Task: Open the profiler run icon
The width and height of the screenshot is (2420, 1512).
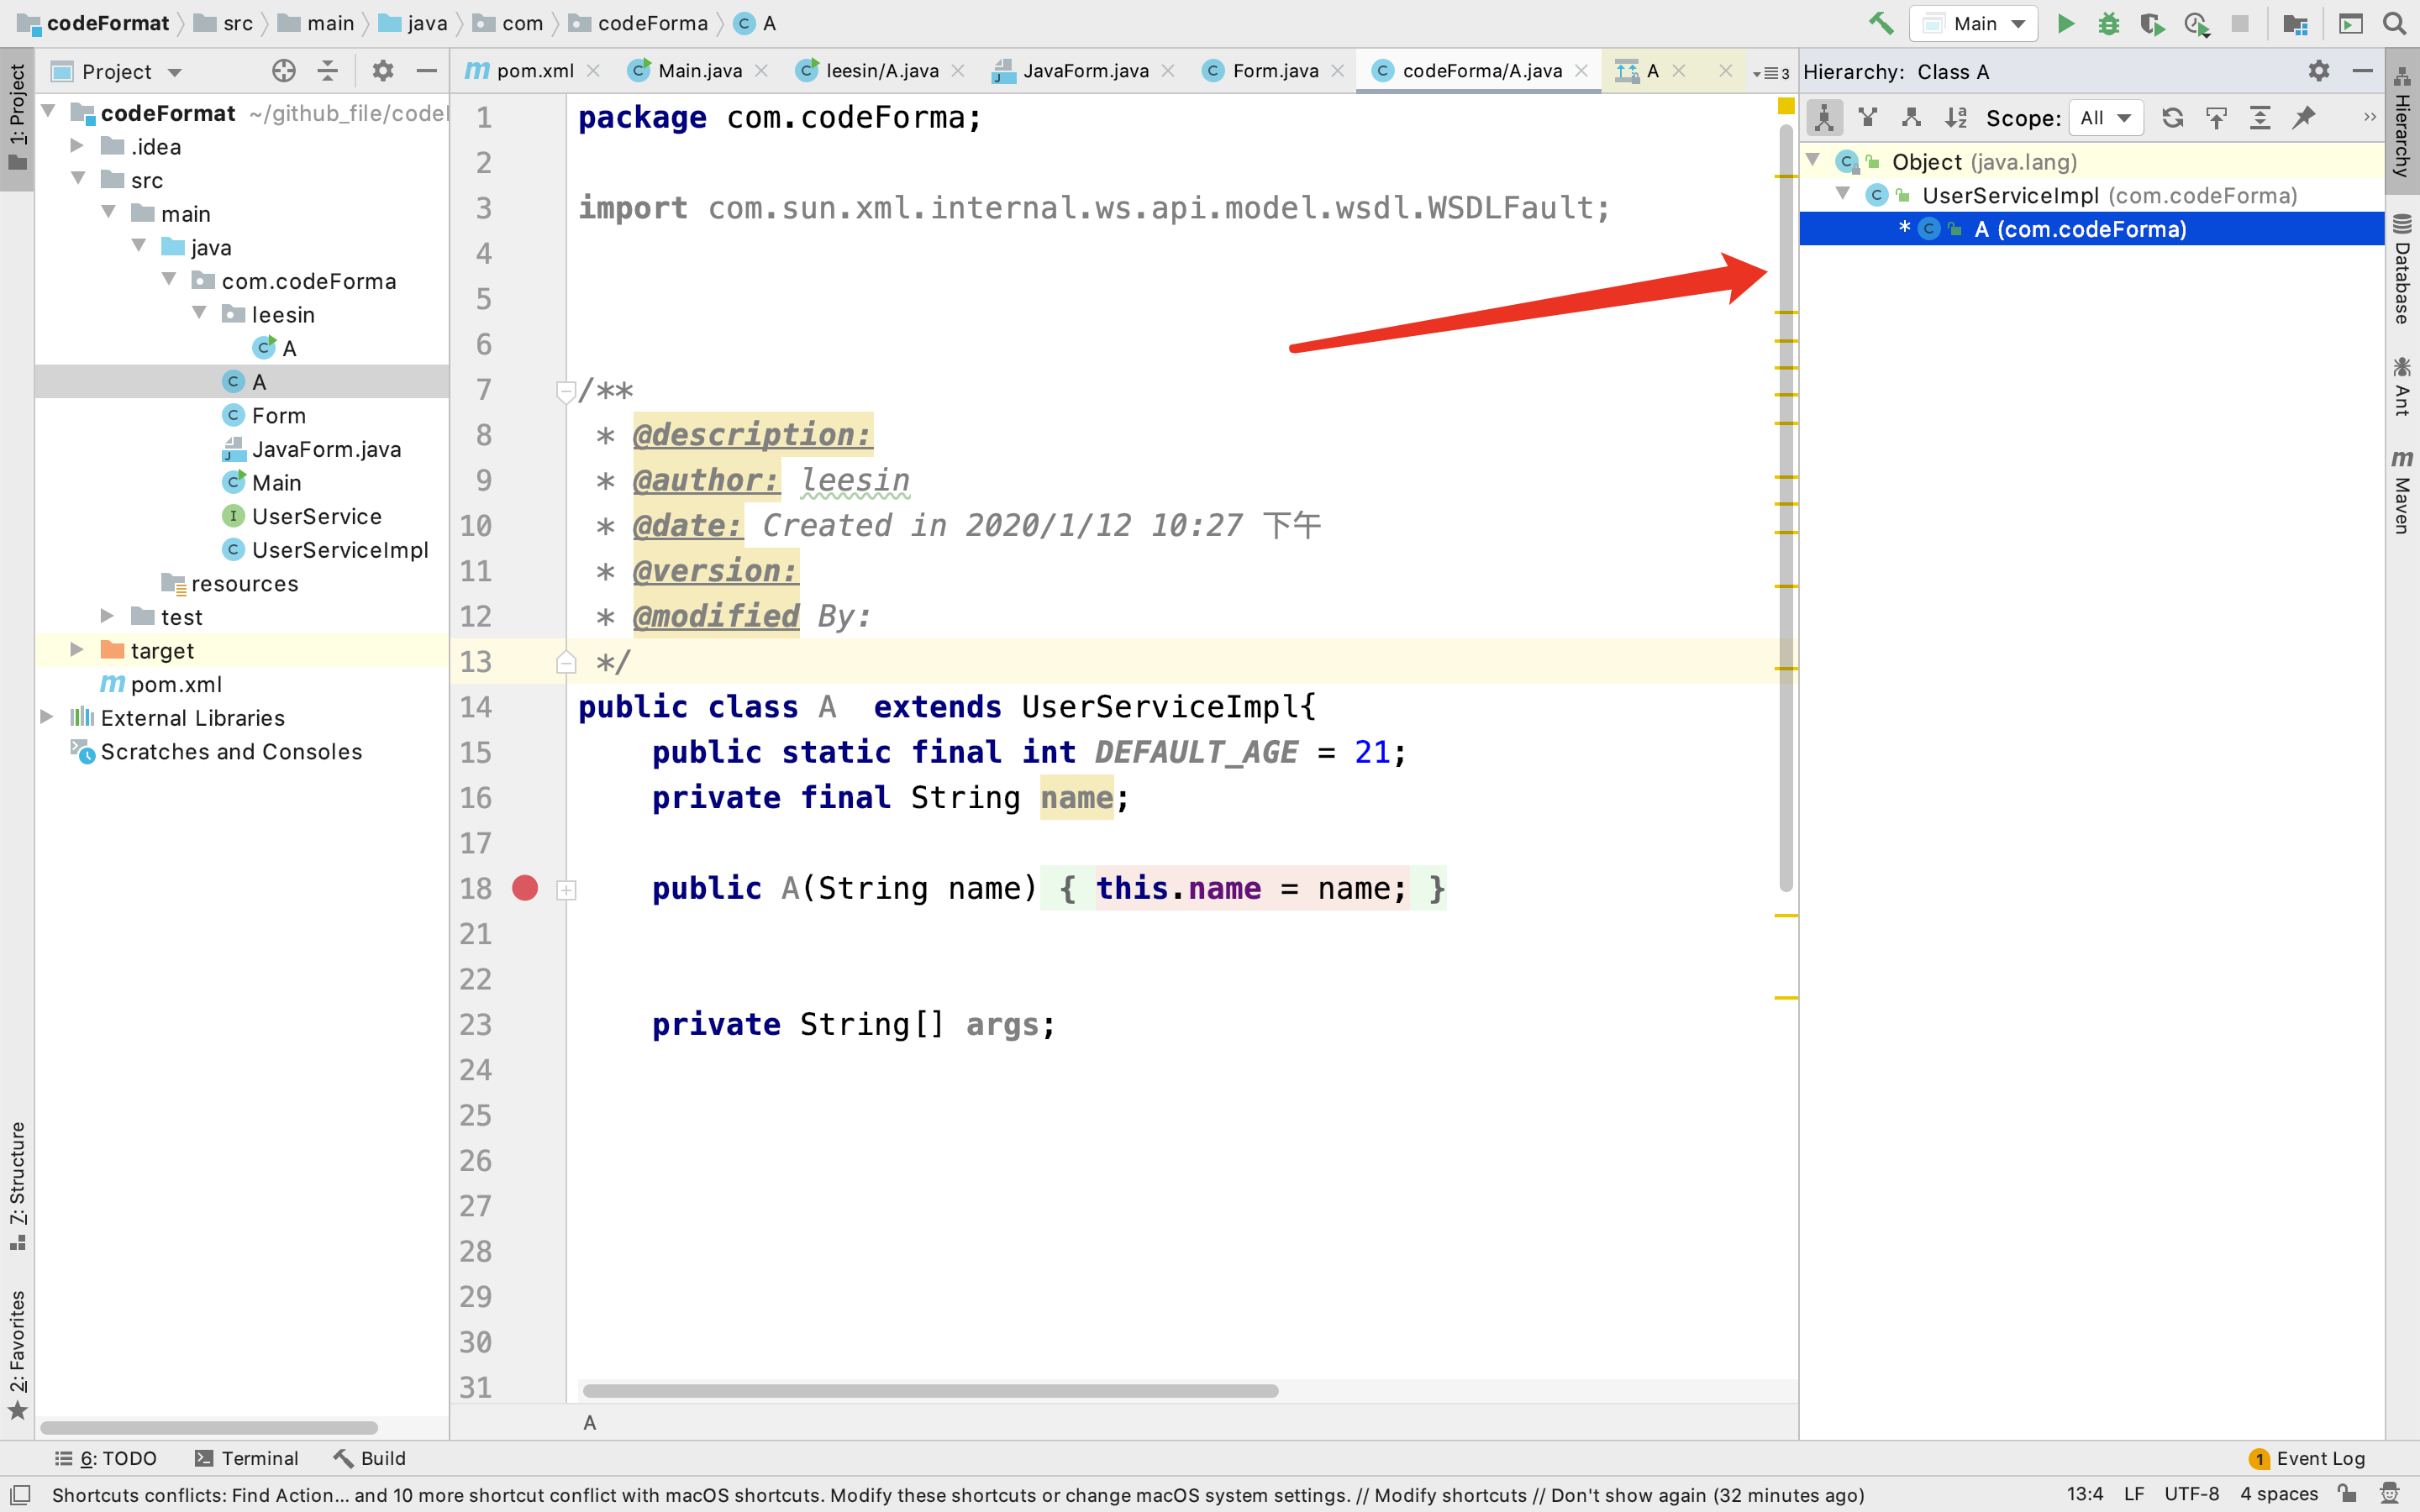Action: click(x=2196, y=23)
